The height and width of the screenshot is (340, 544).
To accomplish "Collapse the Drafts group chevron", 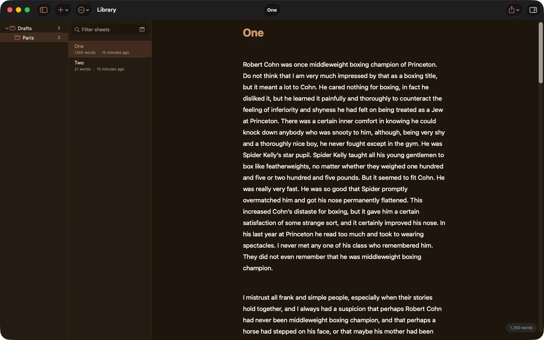I will (7, 28).
